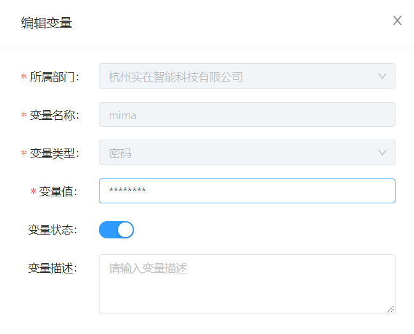Viewport: 414px width, 334px height.
Task: Click the 所属部门 field label
Action: tap(54, 77)
